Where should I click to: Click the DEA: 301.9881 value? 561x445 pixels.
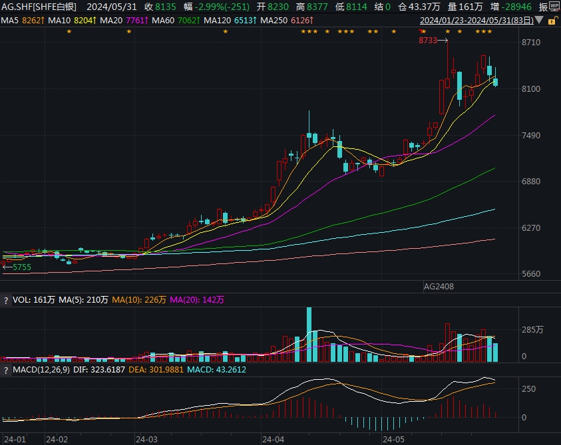156,370
